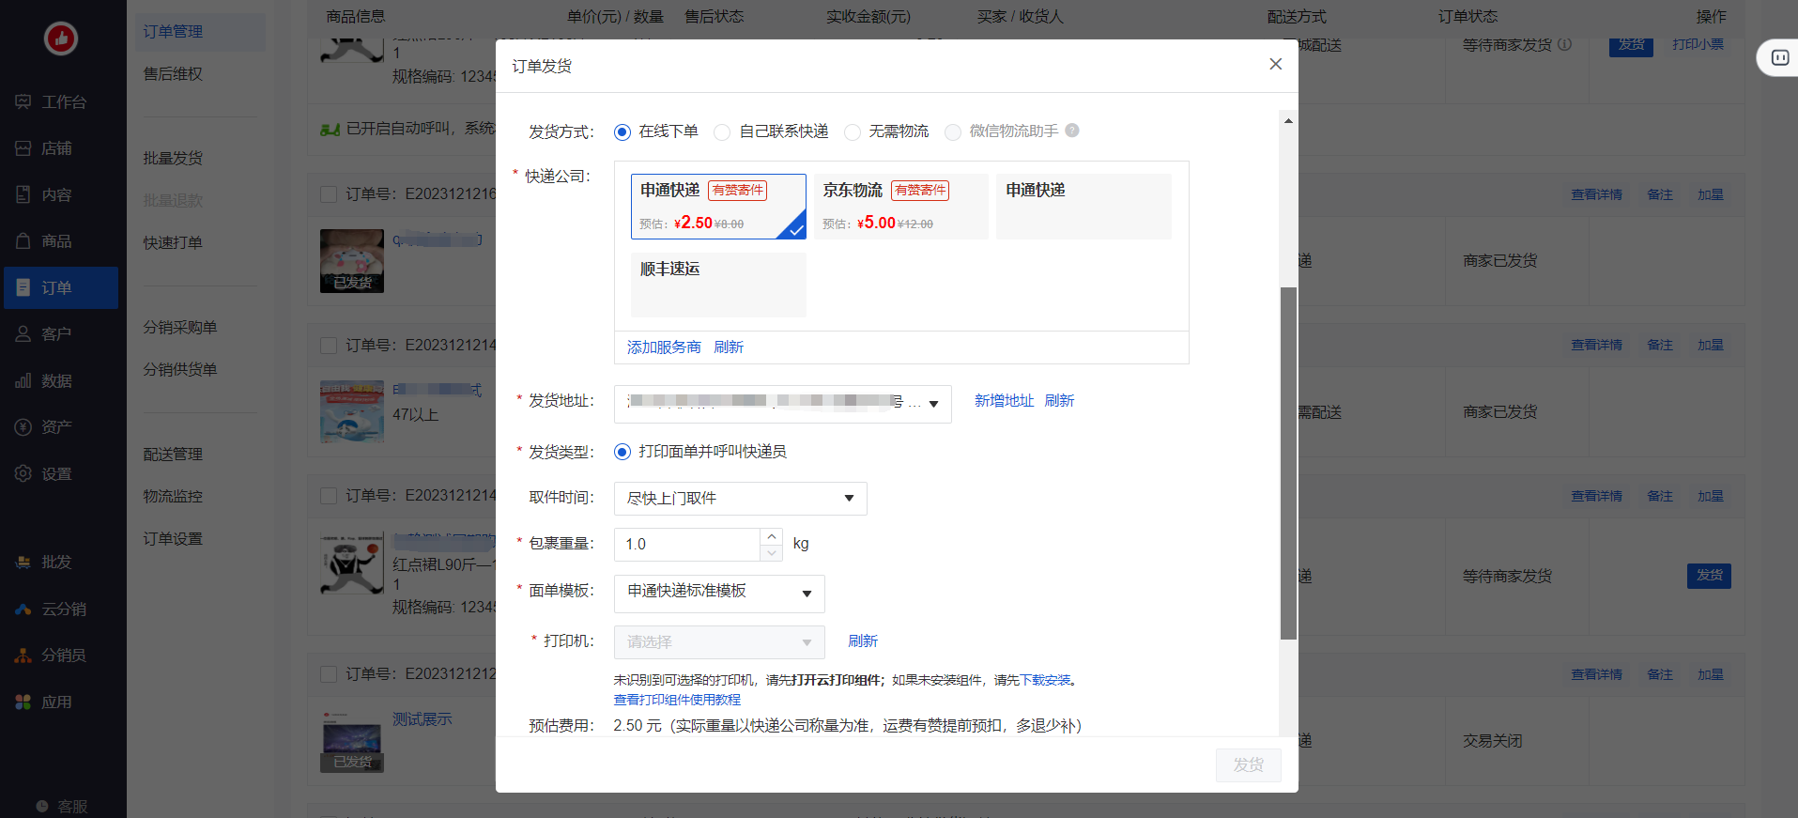
Task: Open 商品 goods icon in sidebar
Action: tap(23, 241)
